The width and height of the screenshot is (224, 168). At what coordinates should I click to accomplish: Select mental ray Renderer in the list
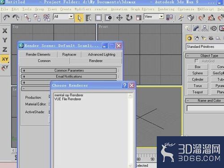tap(69, 95)
